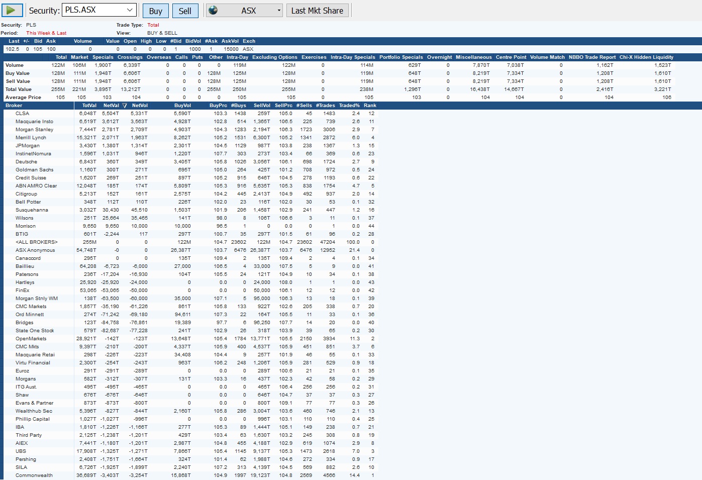The height and width of the screenshot is (480, 702).
Task: Click the 'This Week & Last' period value
Action: 46,33
